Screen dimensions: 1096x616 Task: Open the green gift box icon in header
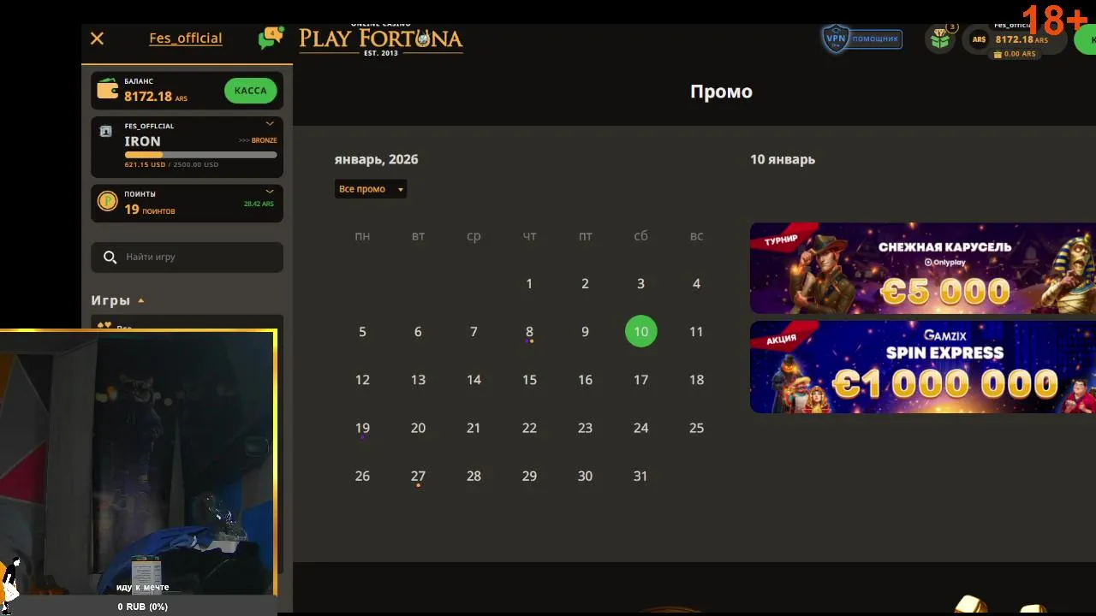tap(941, 39)
